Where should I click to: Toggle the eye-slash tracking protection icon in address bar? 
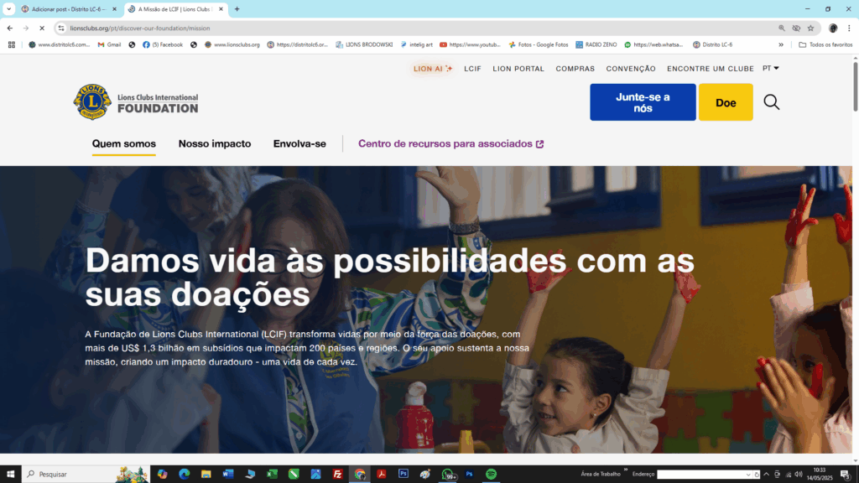(x=796, y=28)
